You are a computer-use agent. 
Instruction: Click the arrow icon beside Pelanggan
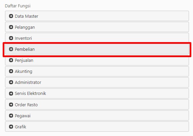click(11, 27)
